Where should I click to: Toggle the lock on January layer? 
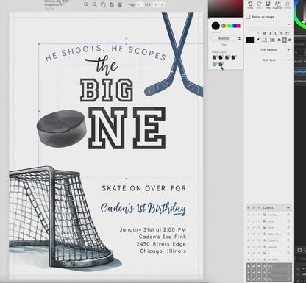[x=249, y=247]
